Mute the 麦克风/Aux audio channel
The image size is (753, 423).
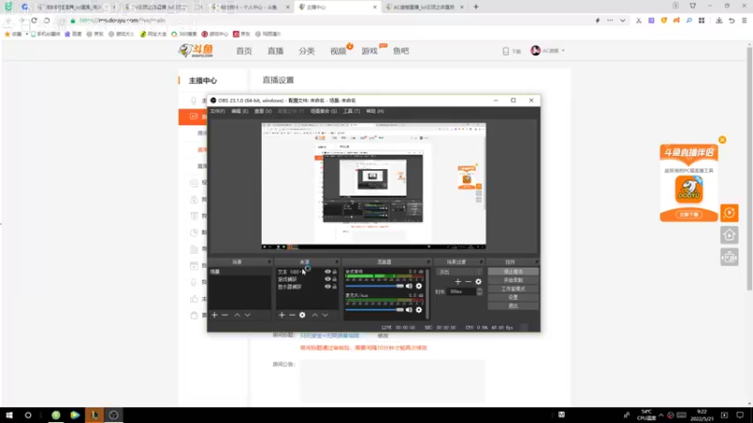[x=409, y=310]
